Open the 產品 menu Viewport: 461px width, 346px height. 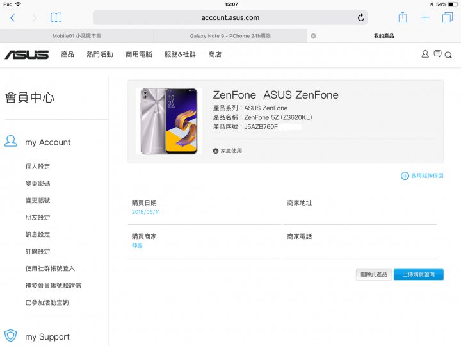click(x=67, y=54)
